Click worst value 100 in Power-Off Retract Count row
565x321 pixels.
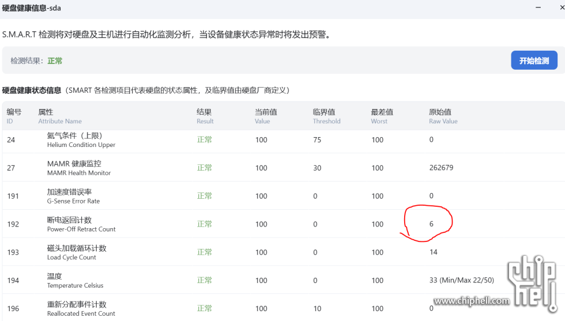tap(377, 224)
